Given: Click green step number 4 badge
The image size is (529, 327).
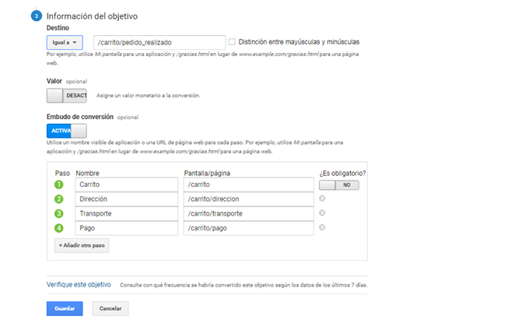Looking at the screenshot, I should click(58, 228).
